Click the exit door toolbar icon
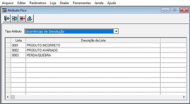190x104 pixels. 7,18
